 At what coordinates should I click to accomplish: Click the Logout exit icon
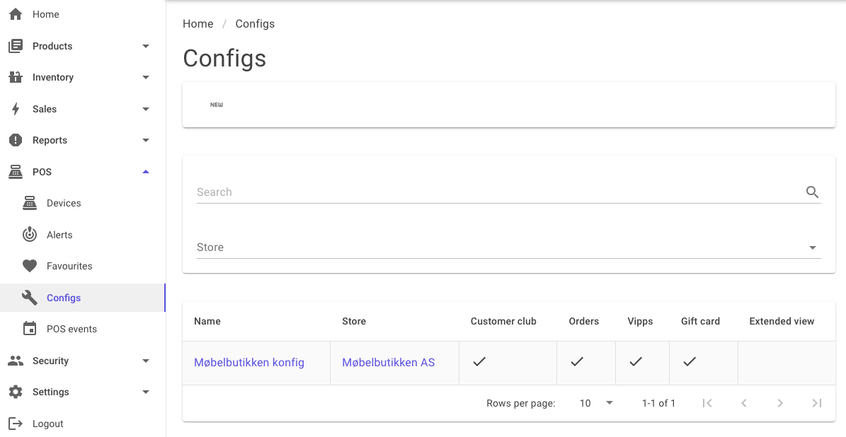pos(16,424)
